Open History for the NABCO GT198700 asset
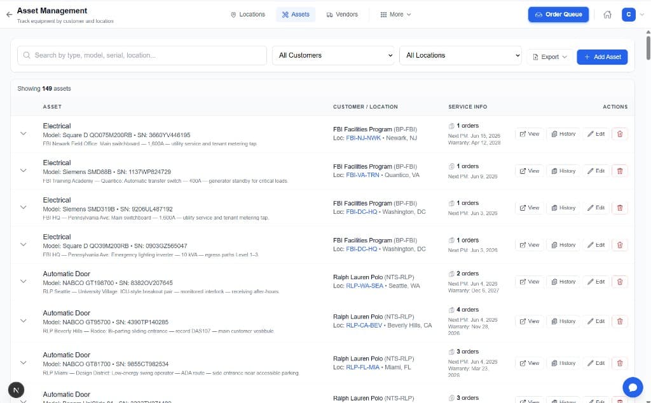 (563, 282)
